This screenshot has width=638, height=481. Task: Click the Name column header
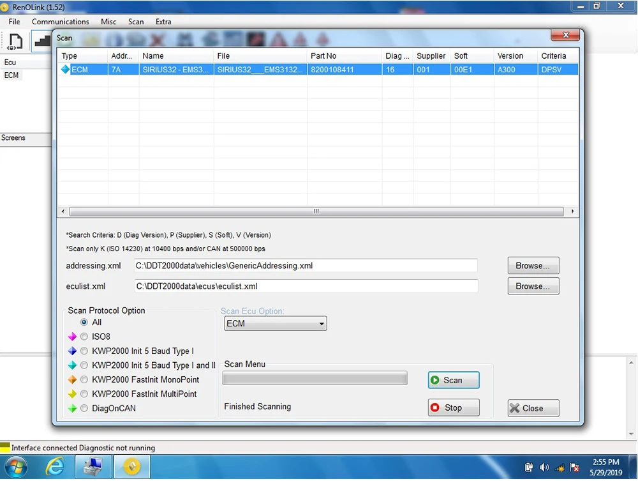click(176, 56)
